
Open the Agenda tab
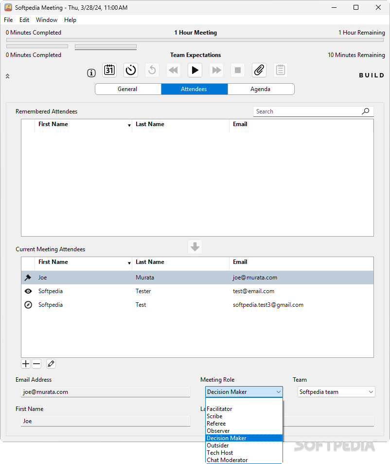click(261, 89)
